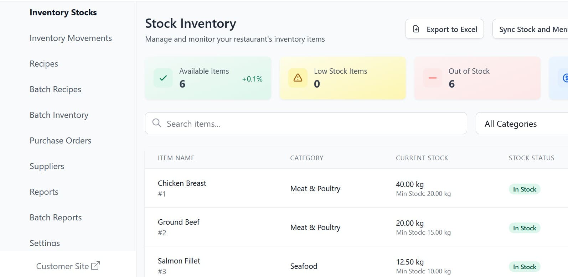
Task: Go to the Recipes sidebar page
Action: point(44,64)
